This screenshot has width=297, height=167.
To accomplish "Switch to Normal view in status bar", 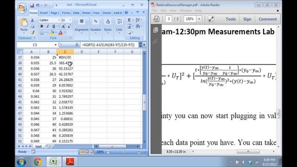I will 83,152.
